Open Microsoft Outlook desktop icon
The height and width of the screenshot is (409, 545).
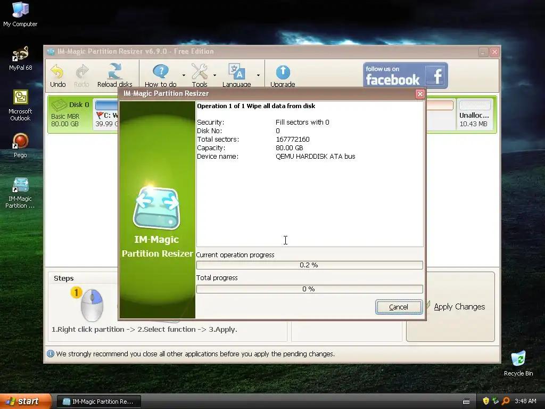click(20, 105)
